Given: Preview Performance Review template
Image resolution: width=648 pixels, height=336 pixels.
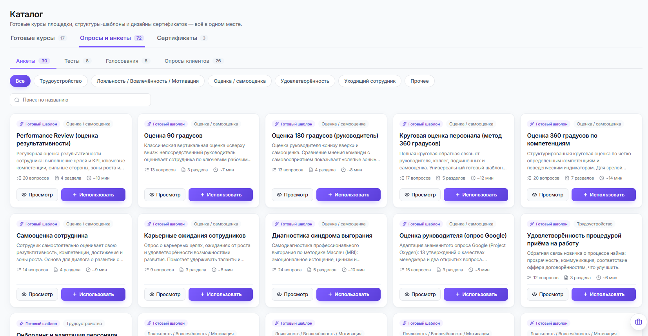Looking at the screenshot, I should pos(37,195).
